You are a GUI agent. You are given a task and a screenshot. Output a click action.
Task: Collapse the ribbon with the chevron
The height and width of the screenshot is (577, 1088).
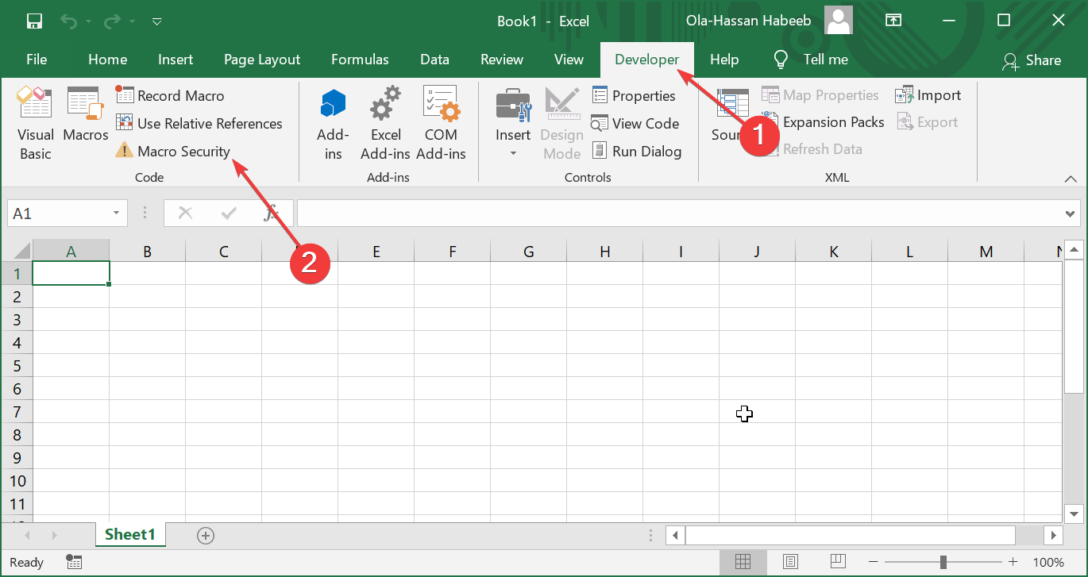[x=1069, y=179]
